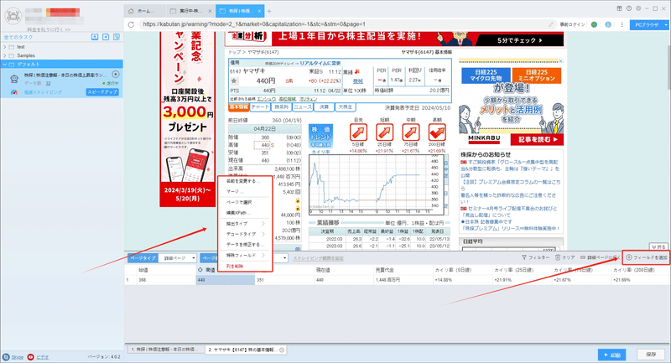The image size is (671, 363).
Task: Switch to the ホーム tab
Action: [143, 11]
